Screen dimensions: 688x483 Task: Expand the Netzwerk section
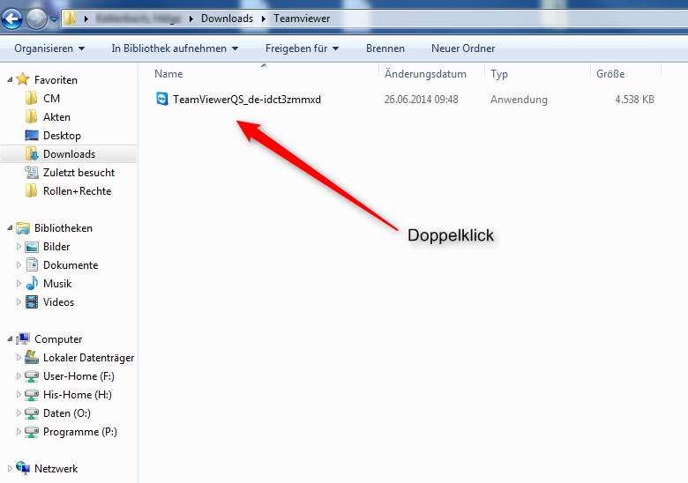point(10,468)
